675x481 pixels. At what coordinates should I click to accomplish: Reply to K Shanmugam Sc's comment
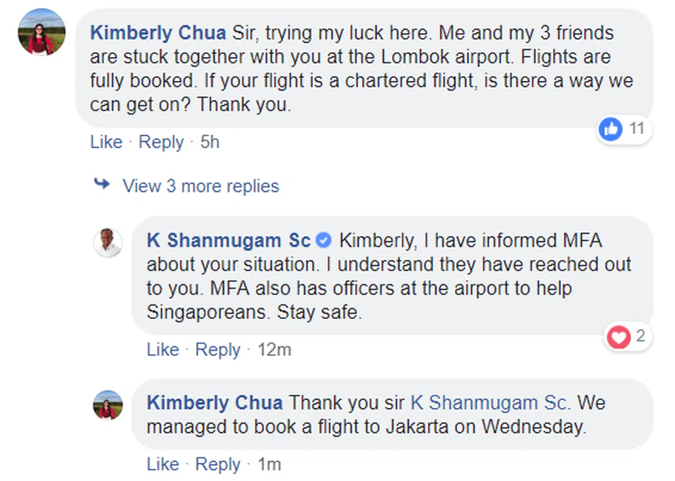pyautogui.click(x=218, y=350)
